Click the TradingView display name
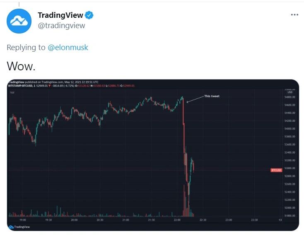 tap(60, 15)
